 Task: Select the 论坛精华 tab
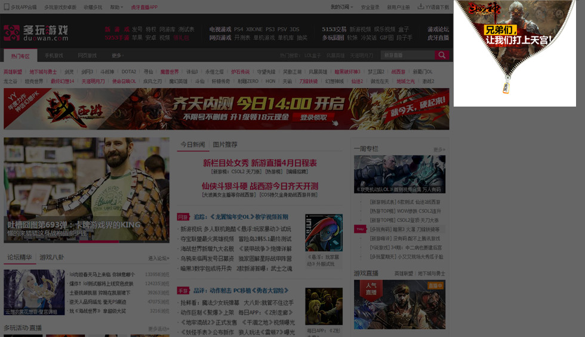19,257
